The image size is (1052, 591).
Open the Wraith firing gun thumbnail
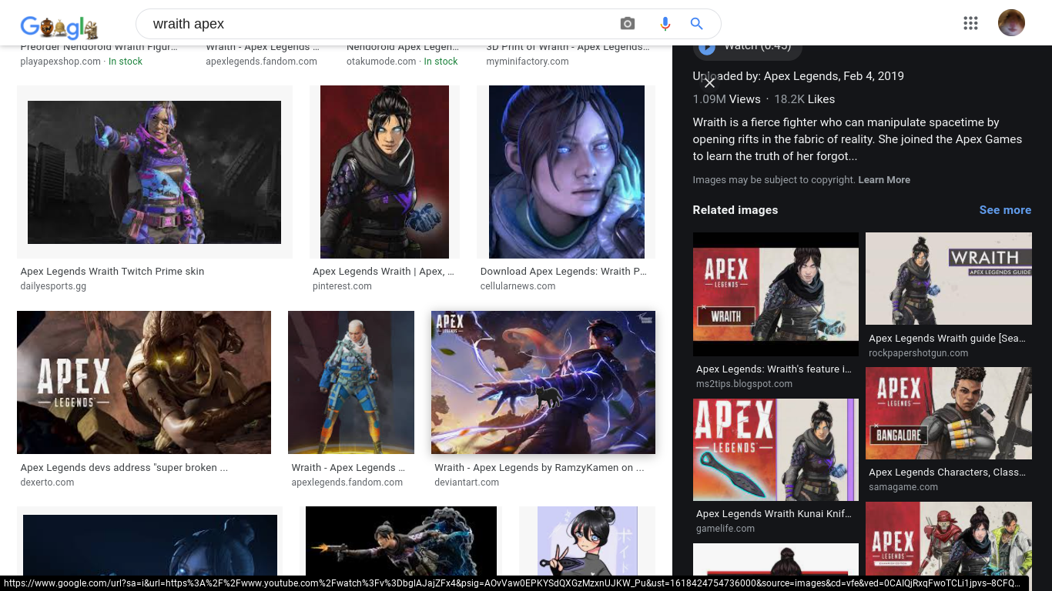(x=401, y=541)
